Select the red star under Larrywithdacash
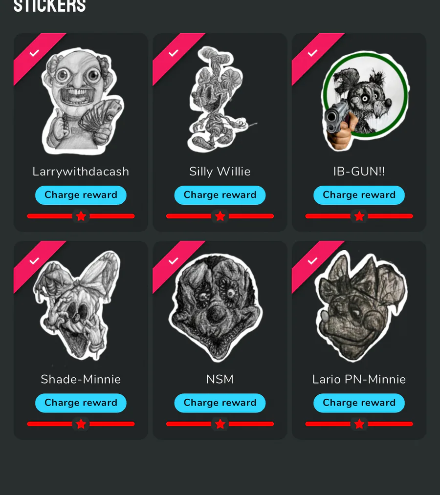Screen dimensions: 440x495 tap(81, 216)
